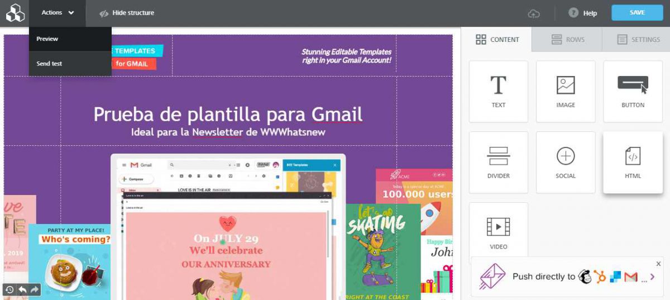Click the "Stunning Editable Templates" header text
The image size is (670, 300).
tap(346, 56)
